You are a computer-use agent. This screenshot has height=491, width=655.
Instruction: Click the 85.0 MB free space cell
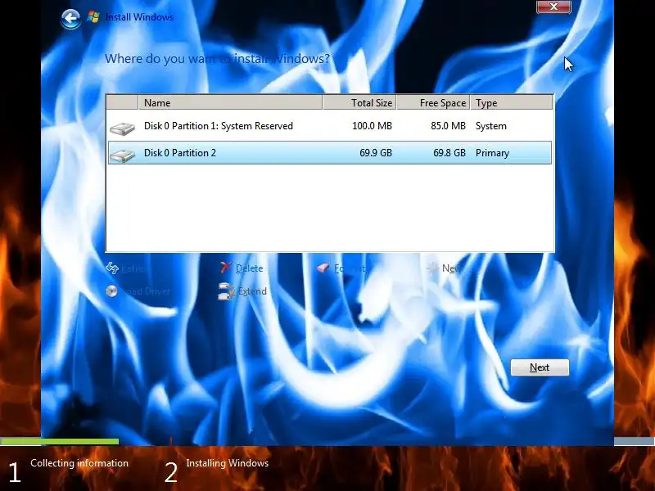coord(448,126)
